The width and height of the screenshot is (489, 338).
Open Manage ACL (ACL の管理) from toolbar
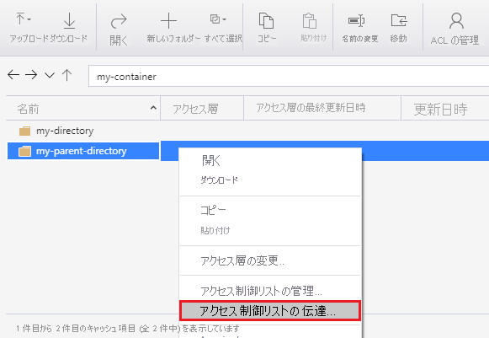coord(456,20)
